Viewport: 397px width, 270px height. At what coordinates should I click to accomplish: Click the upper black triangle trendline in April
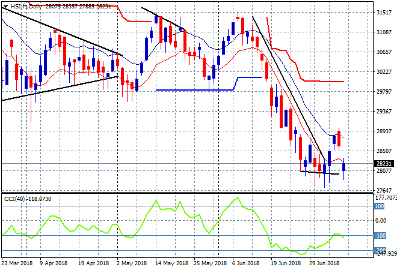[60, 33]
